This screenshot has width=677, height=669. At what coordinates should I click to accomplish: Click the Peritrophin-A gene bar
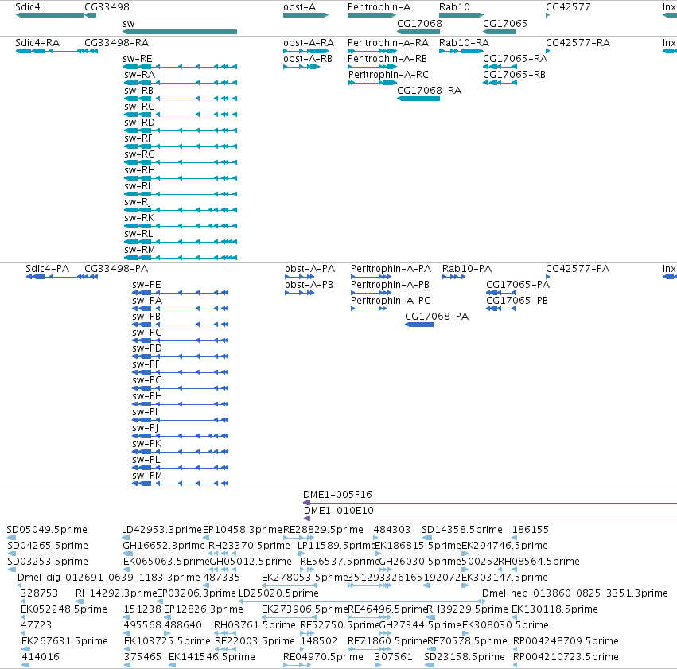click(x=372, y=15)
